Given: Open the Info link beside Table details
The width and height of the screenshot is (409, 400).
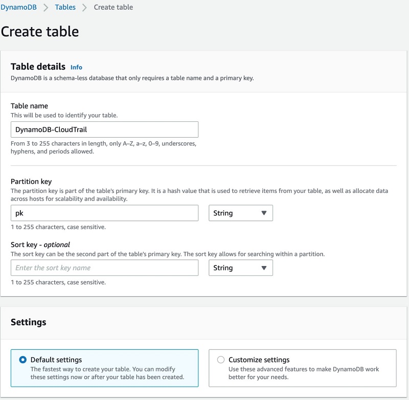Looking at the screenshot, I should [76, 68].
